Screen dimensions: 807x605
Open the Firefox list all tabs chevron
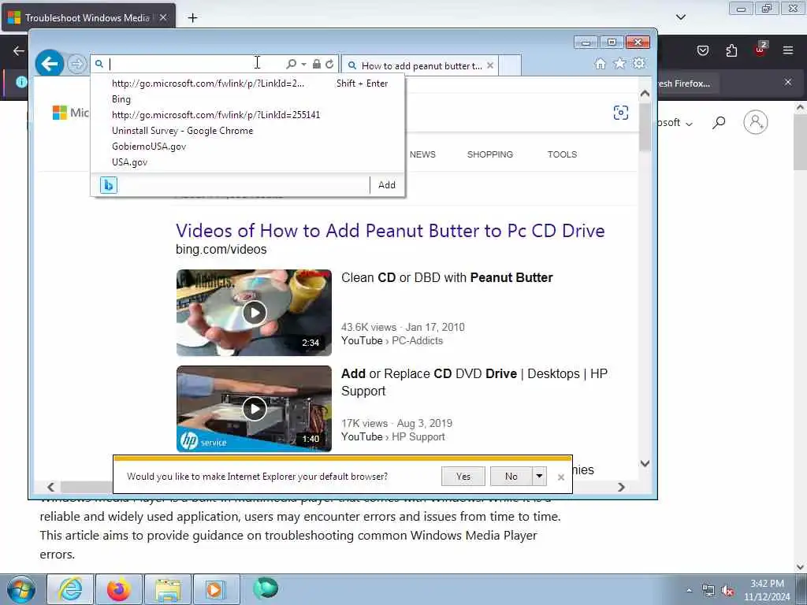tap(681, 17)
